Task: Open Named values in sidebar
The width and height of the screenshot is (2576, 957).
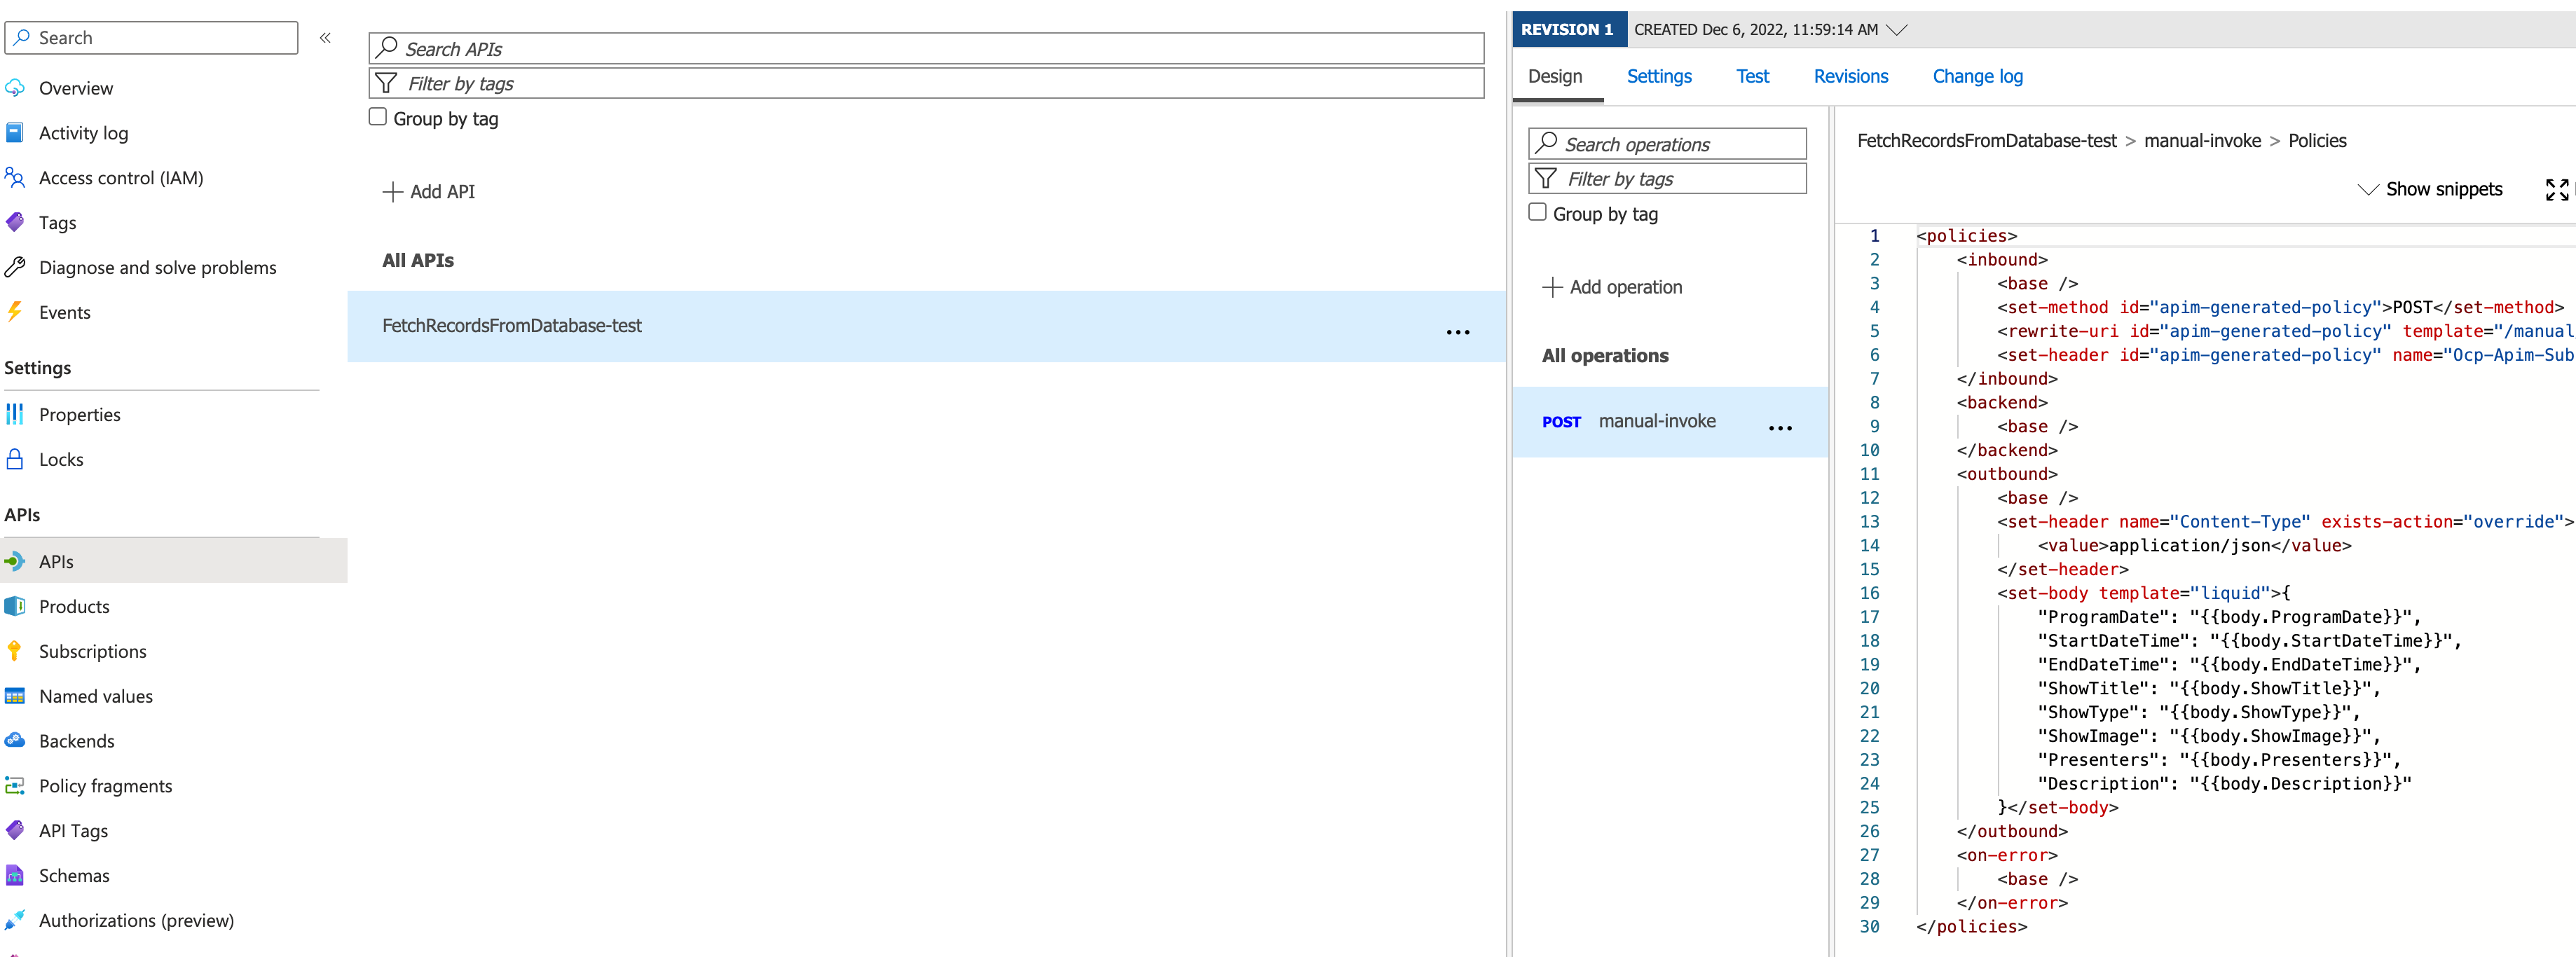Action: tap(95, 696)
